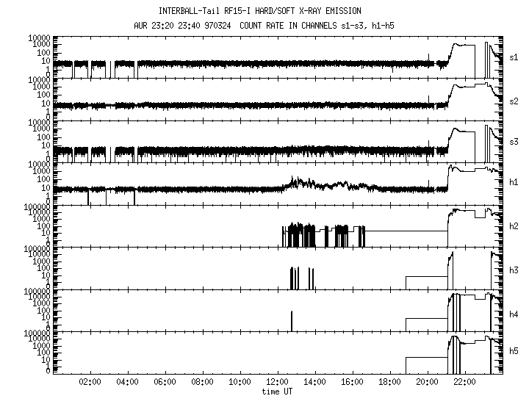
Task: Click the 12:00 time axis tick label
Action: click(x=277, y=383)
